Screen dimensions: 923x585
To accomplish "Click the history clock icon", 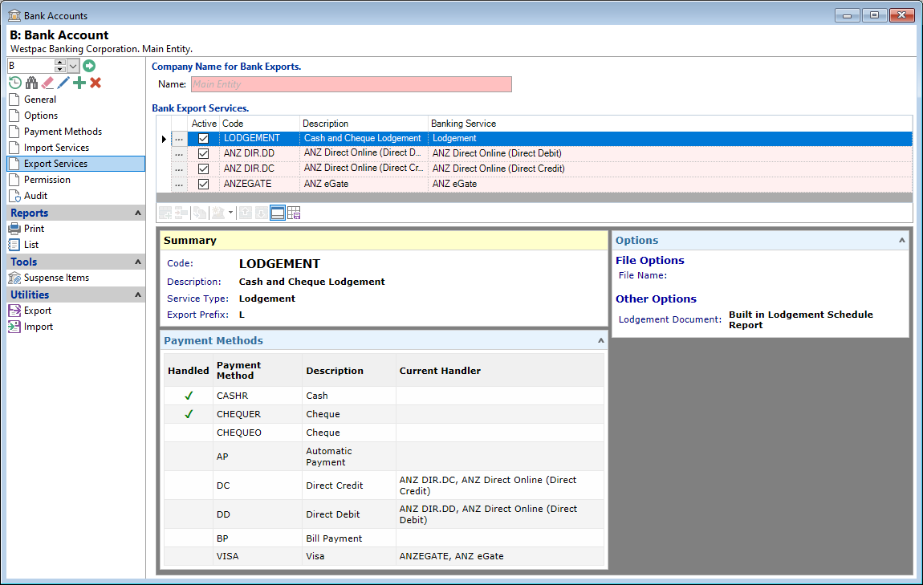I will [x=15, y=83].
